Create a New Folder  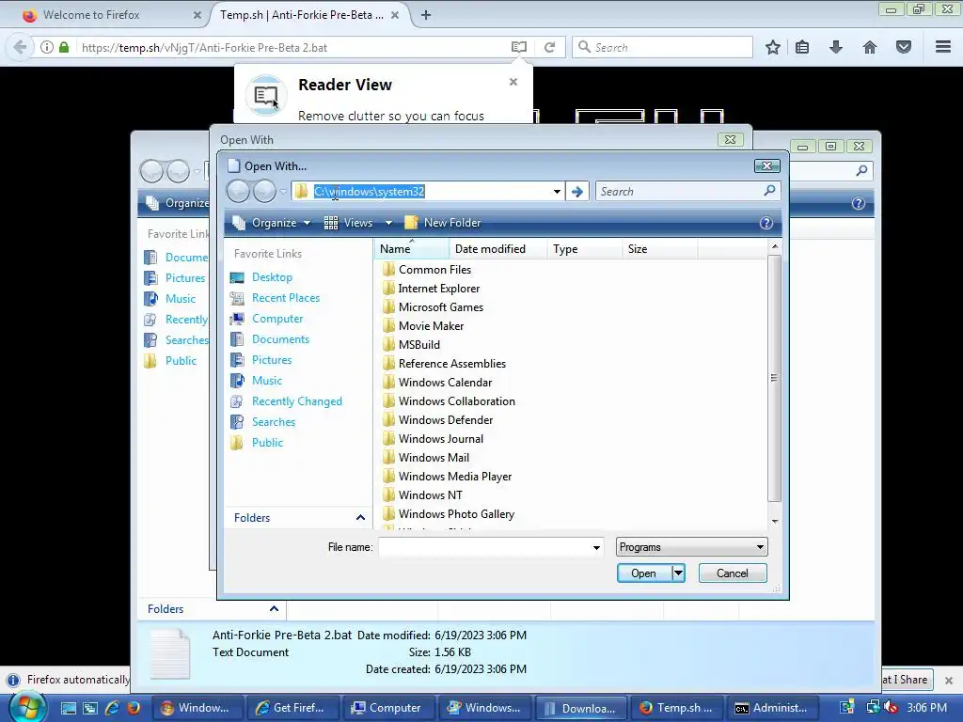[x=442, y=223]
